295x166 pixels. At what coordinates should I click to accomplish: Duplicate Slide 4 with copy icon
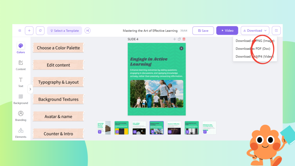[x=179, y=39]
